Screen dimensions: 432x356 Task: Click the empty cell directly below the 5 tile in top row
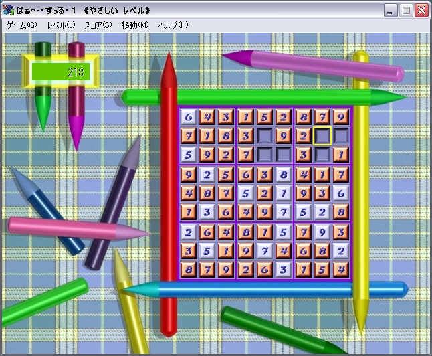(x=265, y=136)
